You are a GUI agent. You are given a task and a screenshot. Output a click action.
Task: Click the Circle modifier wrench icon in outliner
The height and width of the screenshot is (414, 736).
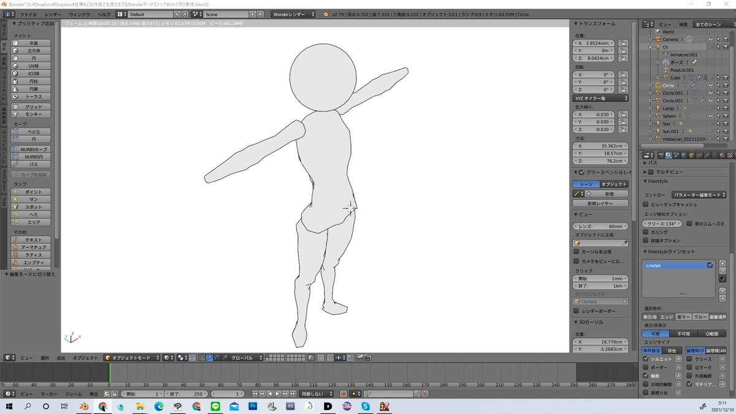tap(693, 85)
